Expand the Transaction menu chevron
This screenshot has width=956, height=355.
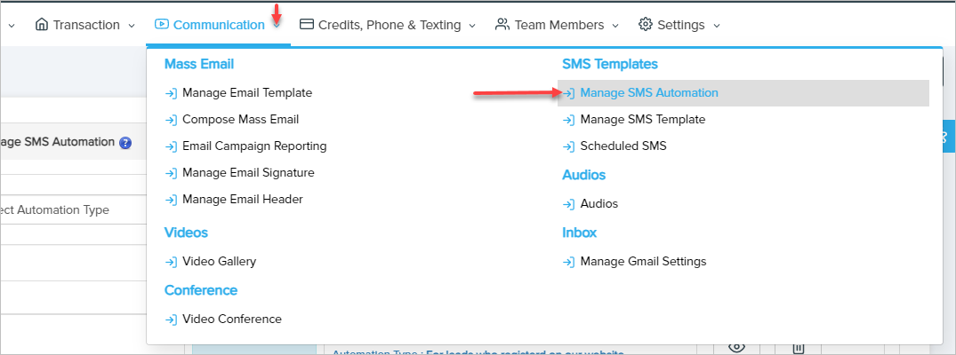132,26
